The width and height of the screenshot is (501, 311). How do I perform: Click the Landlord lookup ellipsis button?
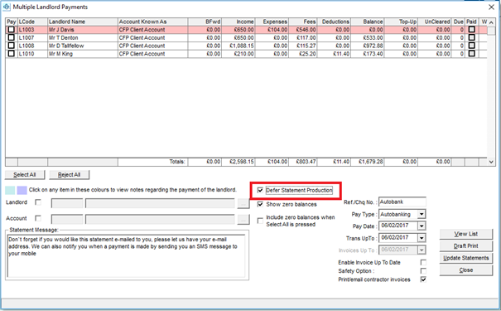[243, 203]
